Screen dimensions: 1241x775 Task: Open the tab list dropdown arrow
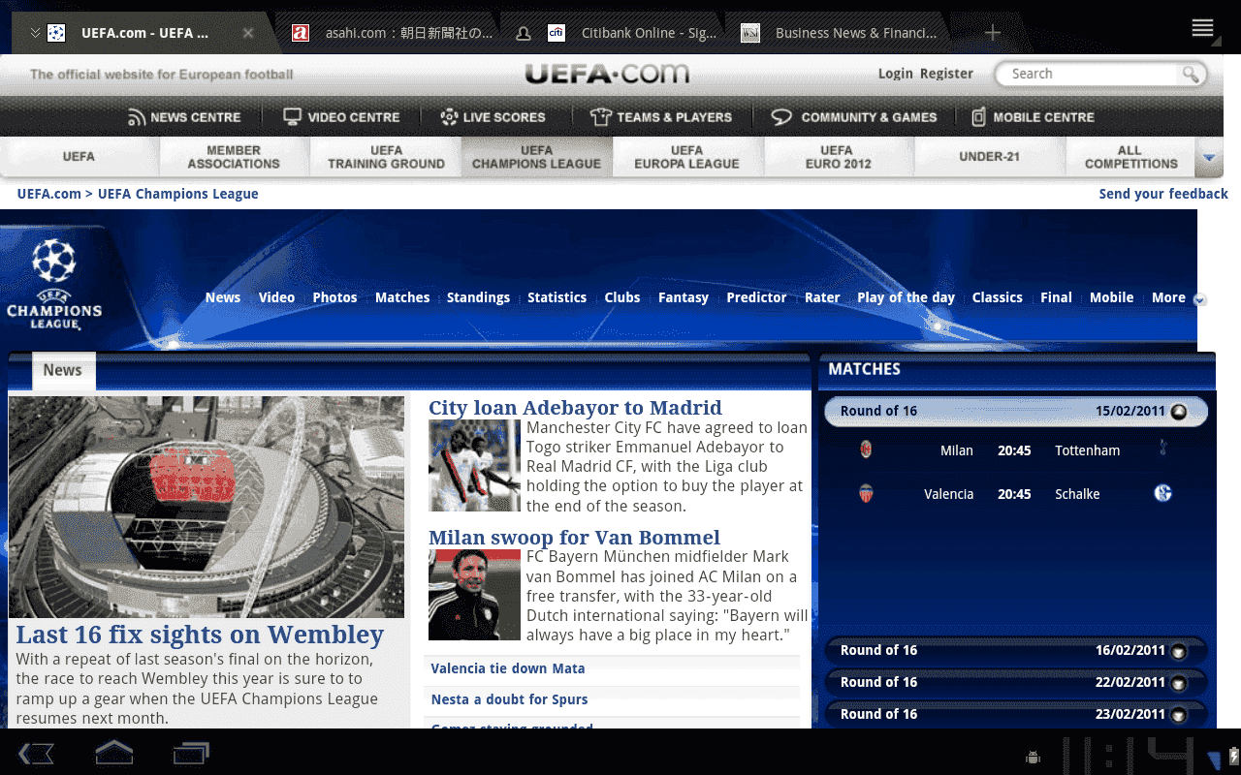(35, 33)
